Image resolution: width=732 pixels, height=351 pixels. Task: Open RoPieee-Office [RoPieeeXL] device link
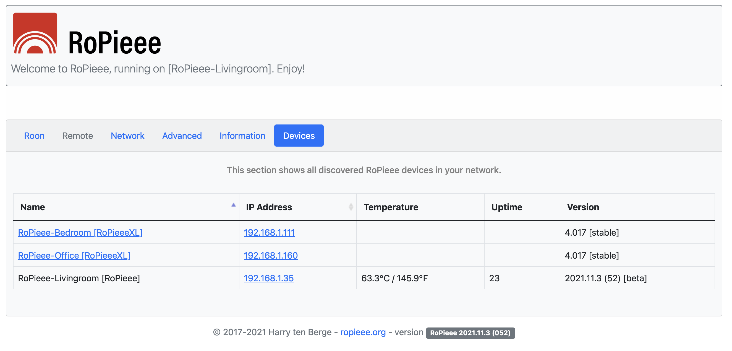[74, 255]
